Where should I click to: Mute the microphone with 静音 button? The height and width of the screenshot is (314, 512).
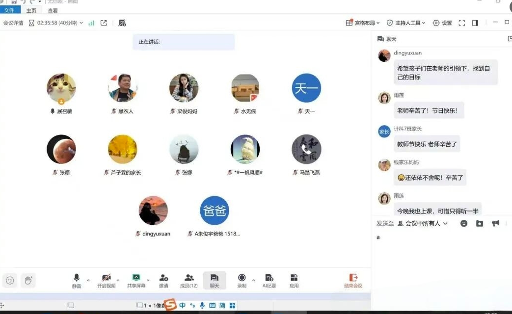pos(77,280)
